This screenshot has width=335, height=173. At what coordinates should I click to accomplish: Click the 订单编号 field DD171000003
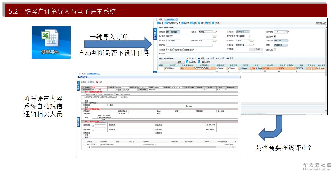[173, 32]
